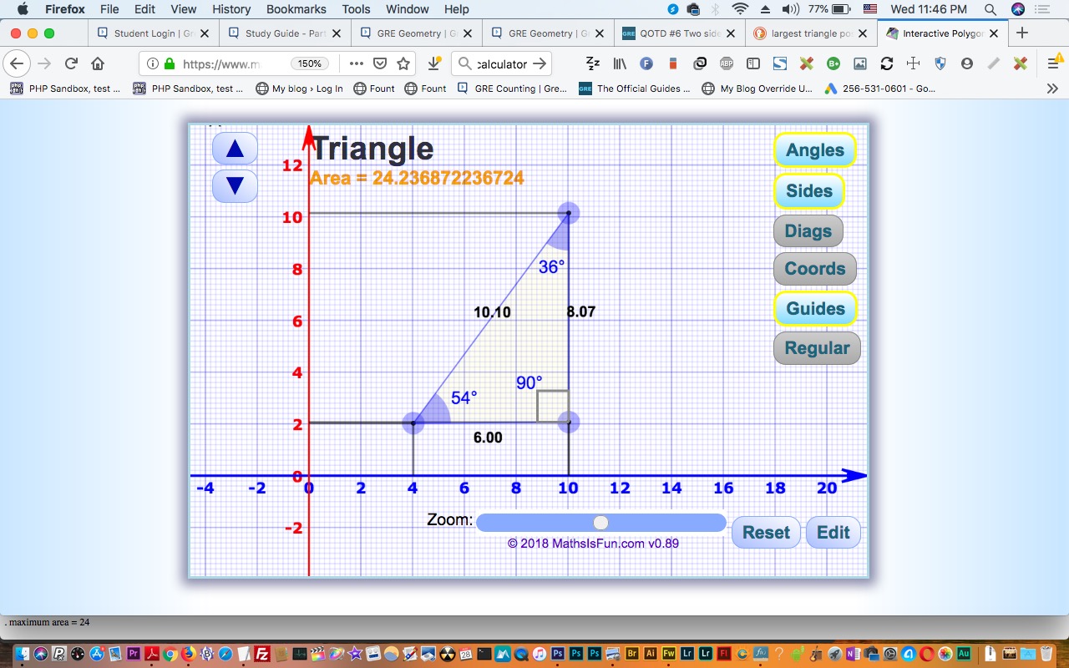Open page actions three-dot menu

(357, 63)
